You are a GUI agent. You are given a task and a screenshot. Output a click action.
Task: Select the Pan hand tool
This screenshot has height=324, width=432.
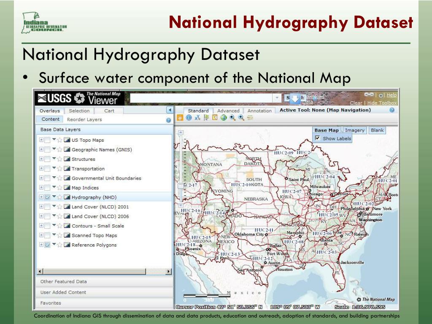click(x=180, y=118)
